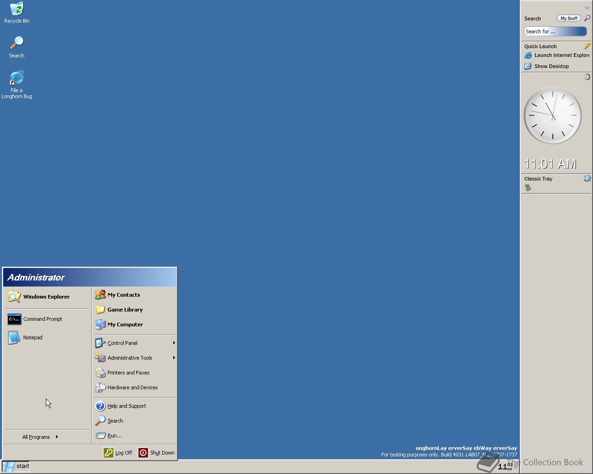Select the File a Longhorn Bug shortcut
593x474 pixels.
coord(17,85)
